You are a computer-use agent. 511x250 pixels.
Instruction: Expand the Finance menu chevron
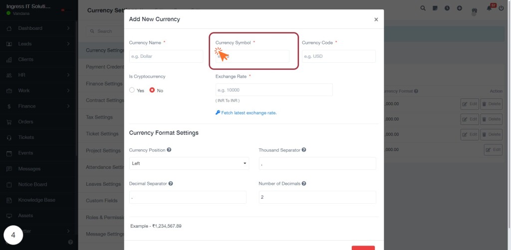(x=68, y=106)
